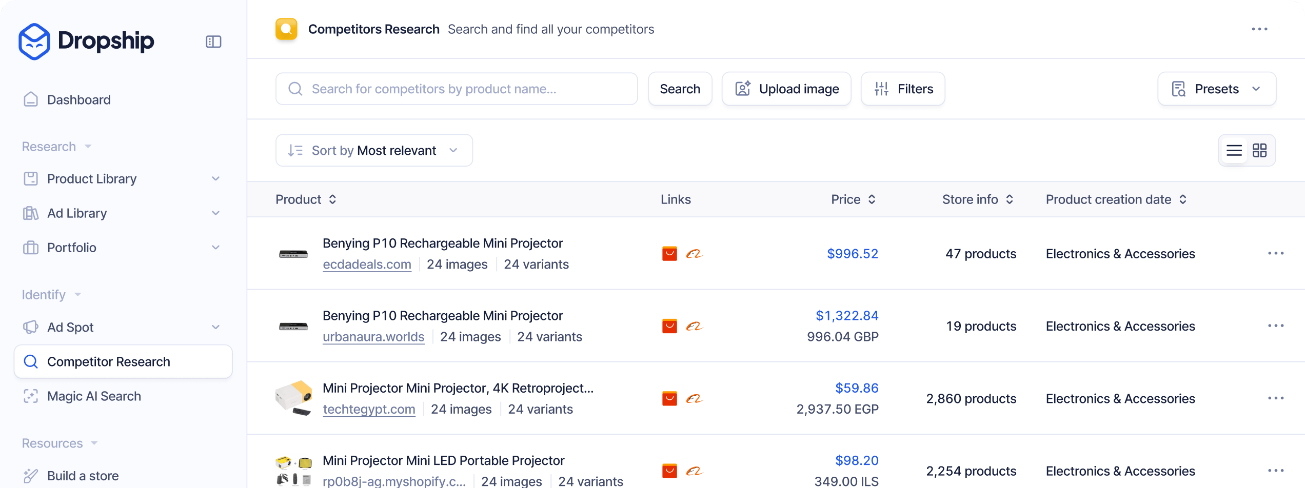The height and width of the screenshot is (488, 1305).
Task: Expand the Ad Spot chevron
Action: pyautogui.click(x=215, y=327)
